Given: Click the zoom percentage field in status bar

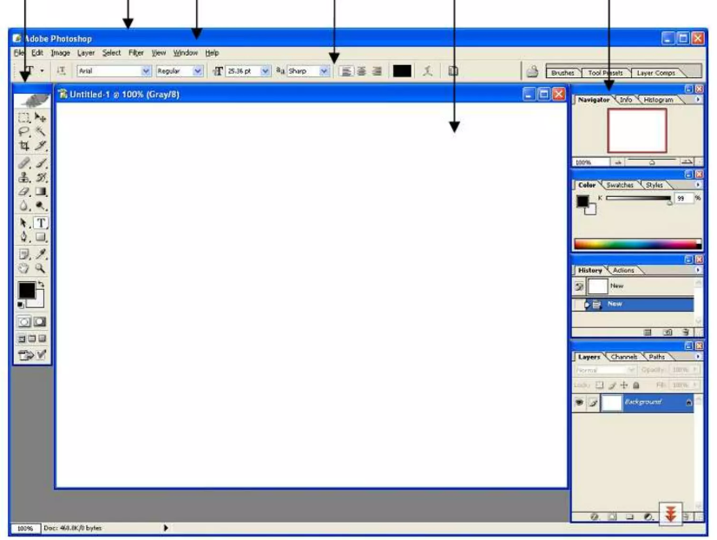Looking at the screenshot, I should click(24, 528).
